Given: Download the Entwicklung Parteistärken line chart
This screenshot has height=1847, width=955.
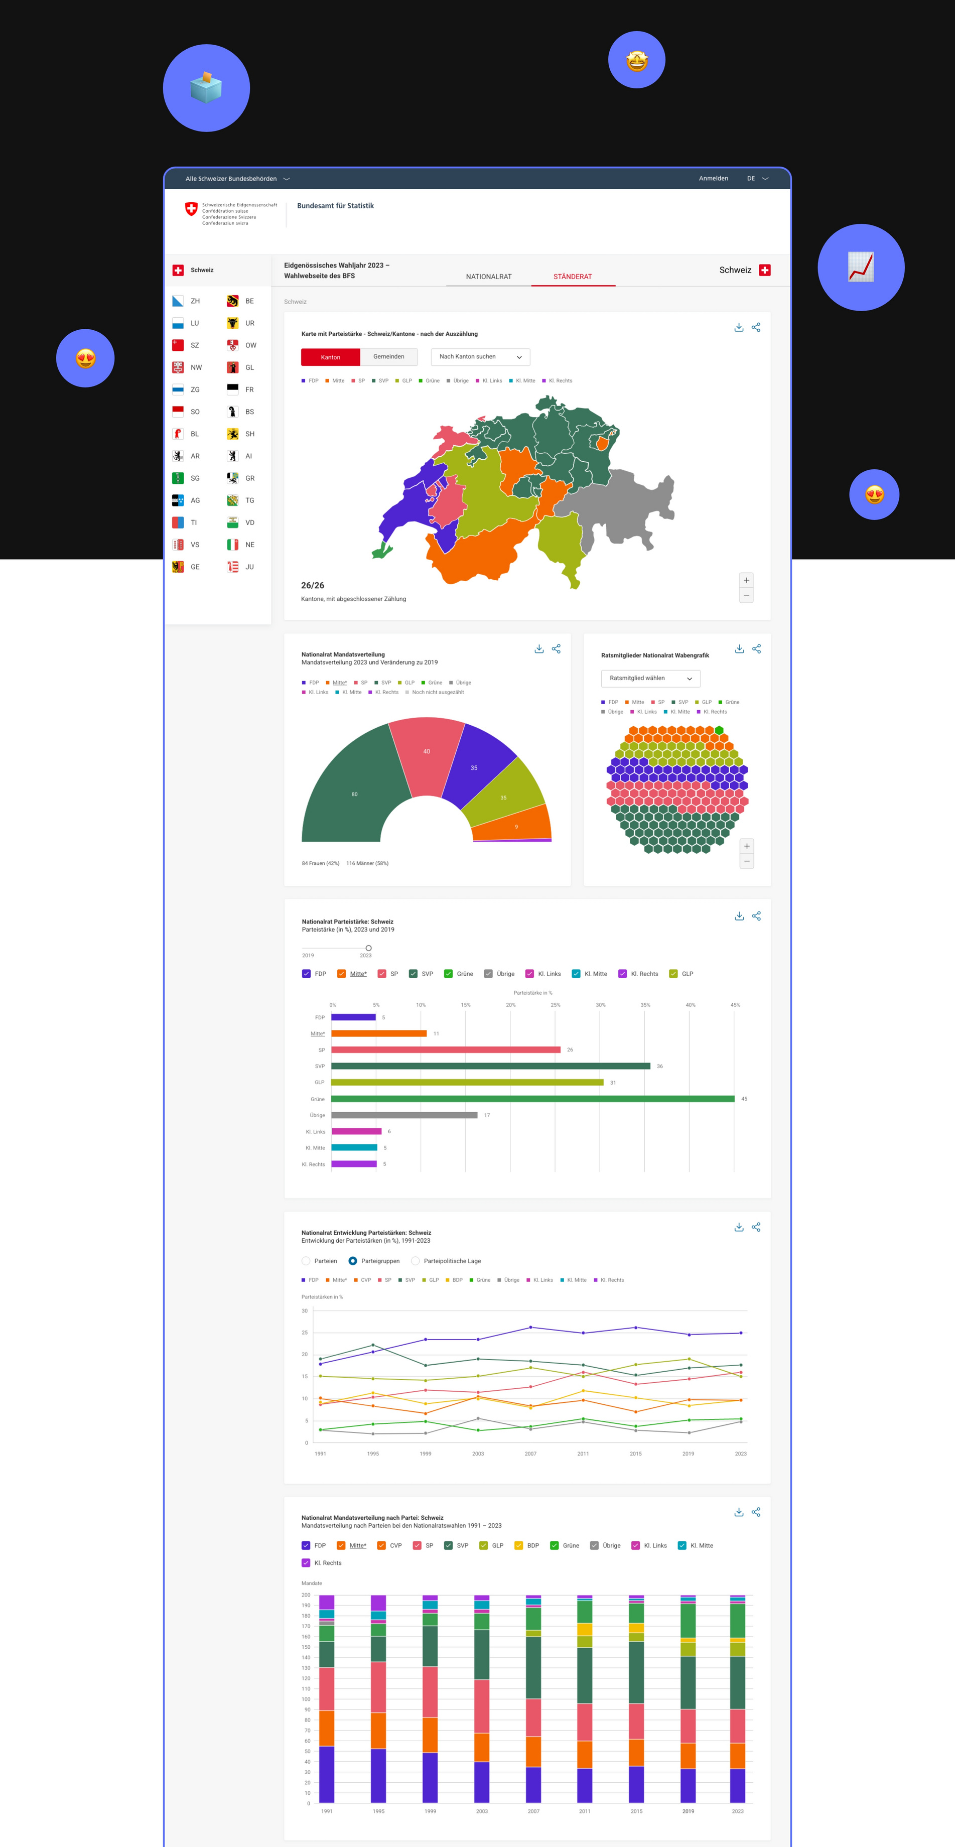Looking at the screenshot, I should pyautogui.click(x=739, y=1228).
